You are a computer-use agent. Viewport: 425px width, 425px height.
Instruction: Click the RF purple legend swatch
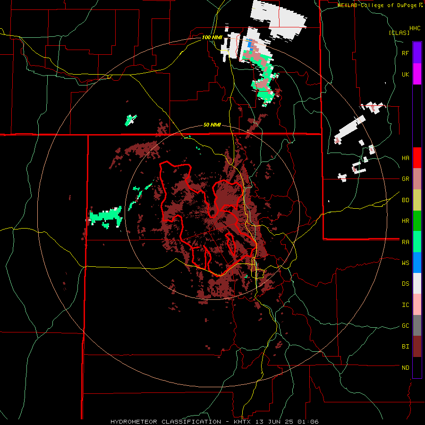(x=417, y=53)
